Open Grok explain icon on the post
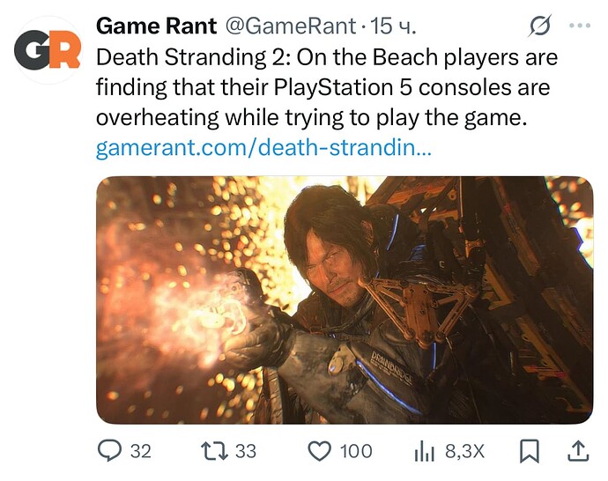The width and height of the screenshot is (608, 481). coord(538,27)
